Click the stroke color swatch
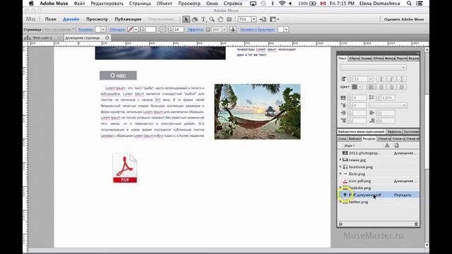The height and width of the screenshot is (254, 452). [130, 30]
